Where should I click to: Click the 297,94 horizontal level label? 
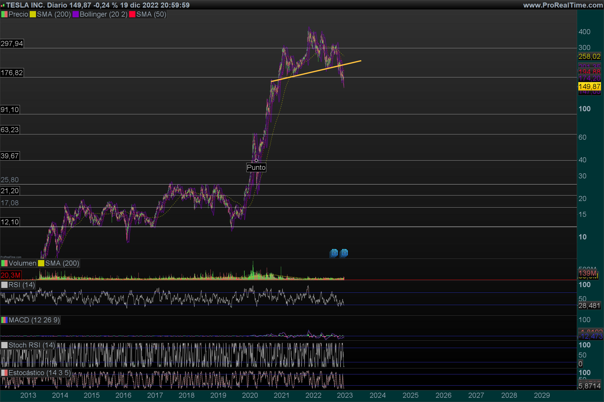click(x=12, y=43)
